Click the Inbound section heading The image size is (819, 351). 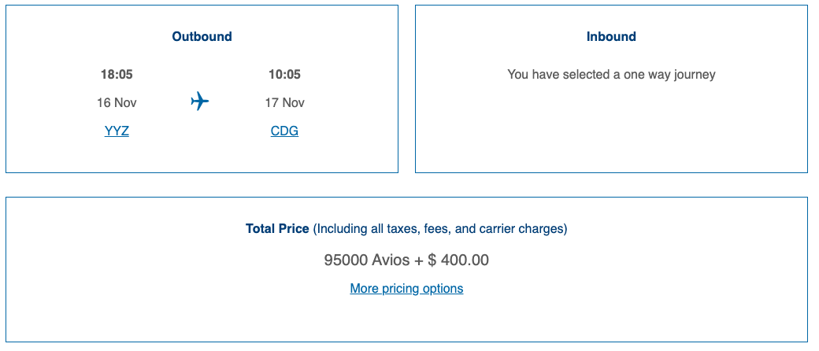click(x=611, y=37)
